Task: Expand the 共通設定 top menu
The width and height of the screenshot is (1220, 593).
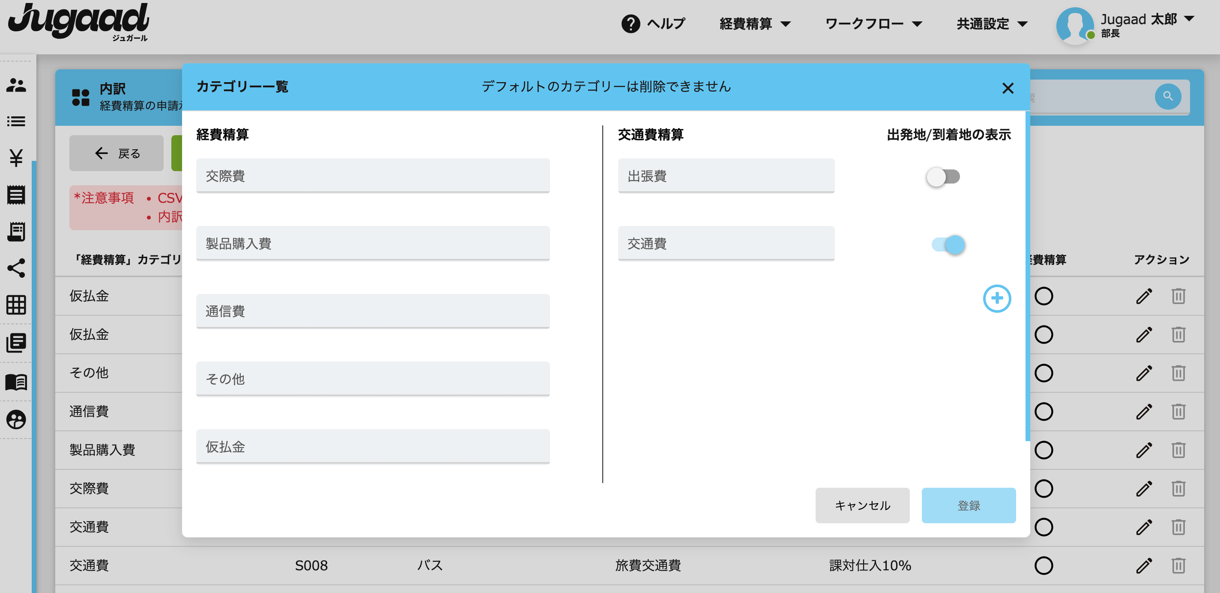Action: [x=992, y=24]
